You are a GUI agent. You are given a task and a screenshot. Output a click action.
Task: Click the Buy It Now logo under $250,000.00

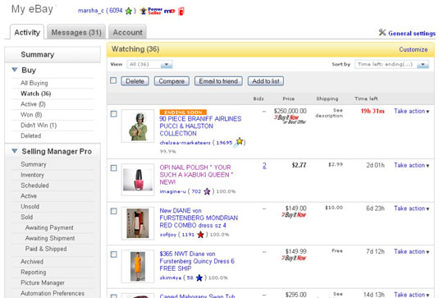point(290,119)
